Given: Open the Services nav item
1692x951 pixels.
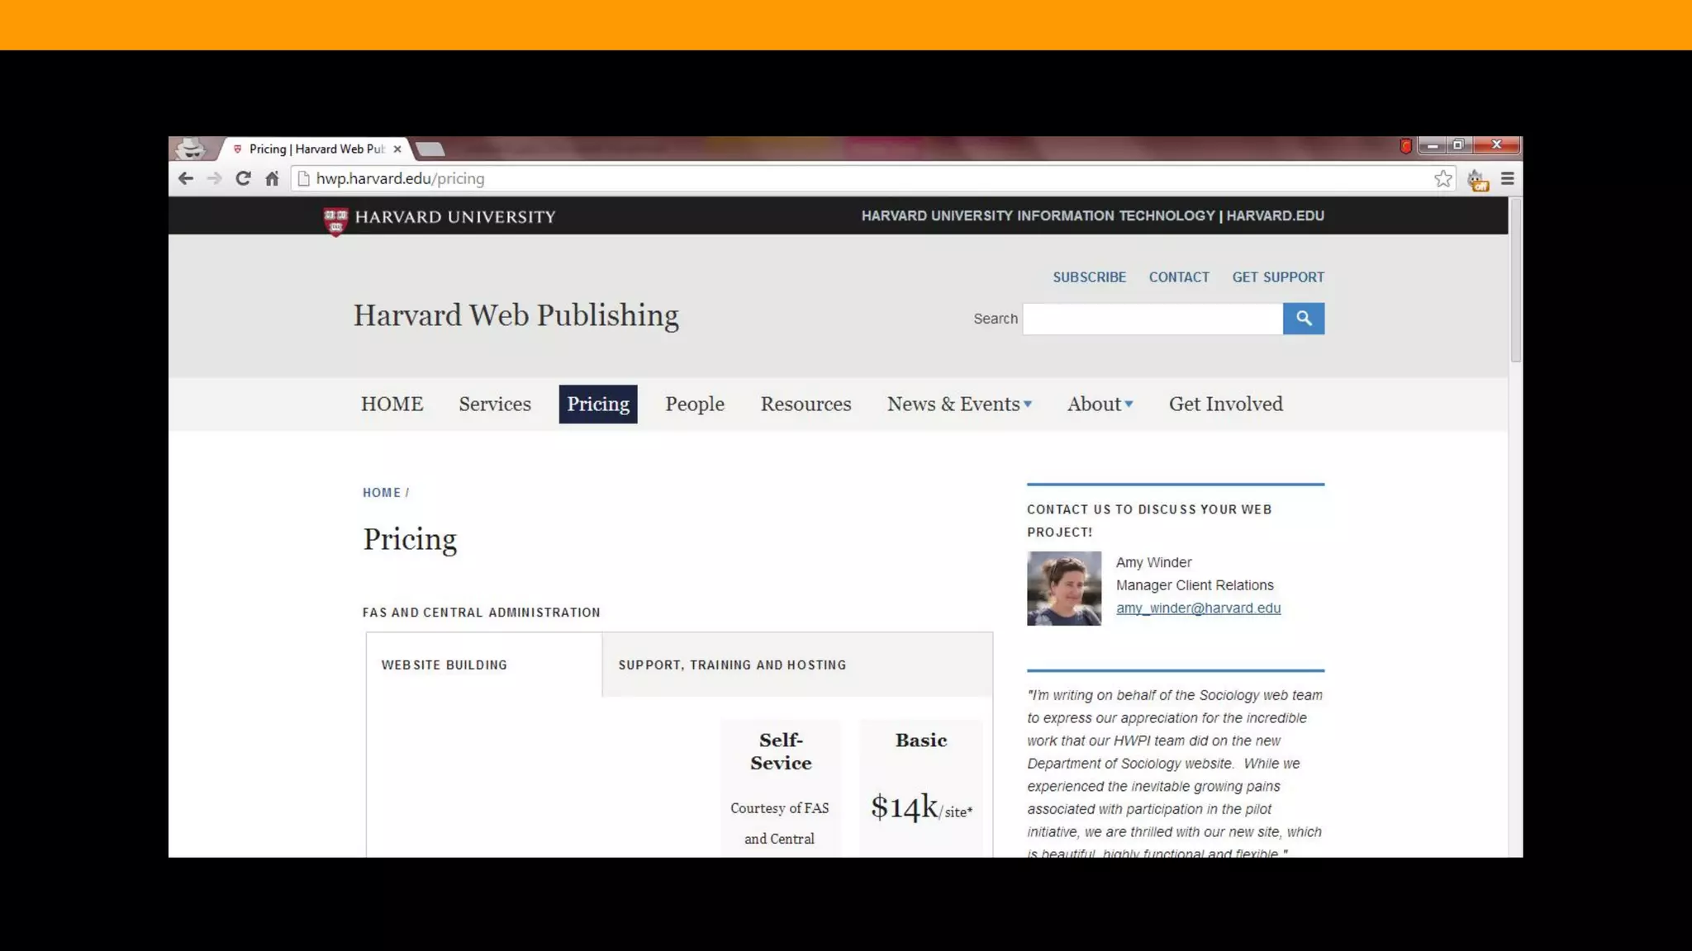Looking at the screenshot, I should 495,405.
